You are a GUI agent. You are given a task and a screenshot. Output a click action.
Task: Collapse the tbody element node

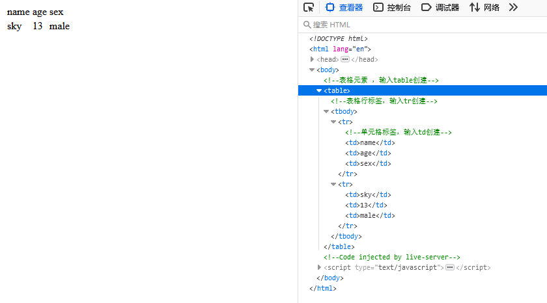tap(326, 111)
